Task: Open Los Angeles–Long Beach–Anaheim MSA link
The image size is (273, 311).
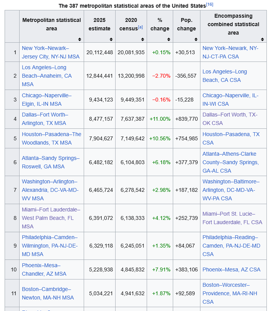Action: [x=47, y=76]
